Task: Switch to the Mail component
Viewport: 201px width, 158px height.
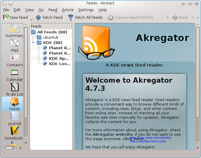Action: 15,45
